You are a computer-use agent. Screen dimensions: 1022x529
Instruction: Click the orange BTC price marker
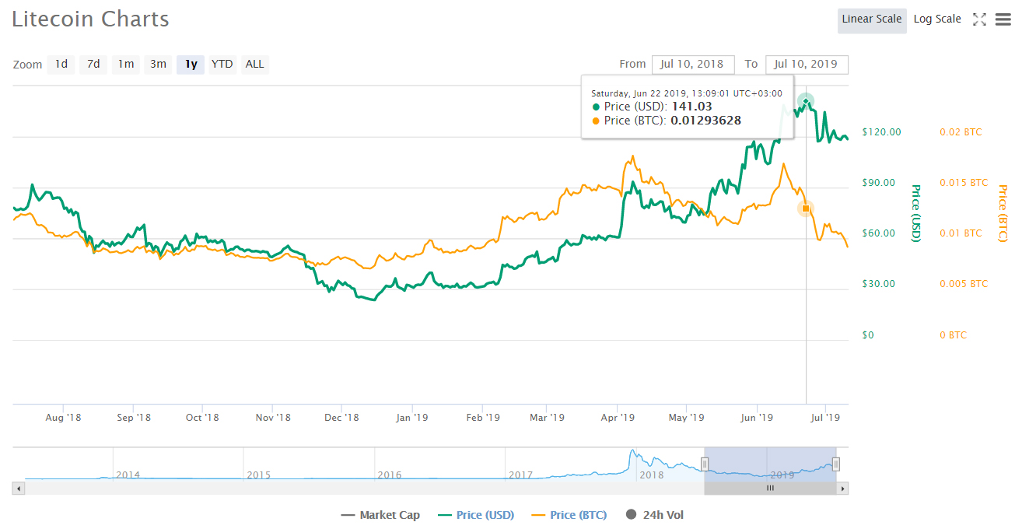806,208
